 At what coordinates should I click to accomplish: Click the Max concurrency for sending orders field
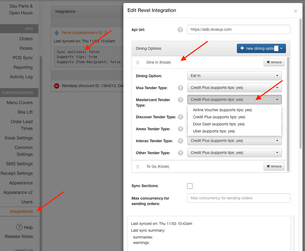239,198
